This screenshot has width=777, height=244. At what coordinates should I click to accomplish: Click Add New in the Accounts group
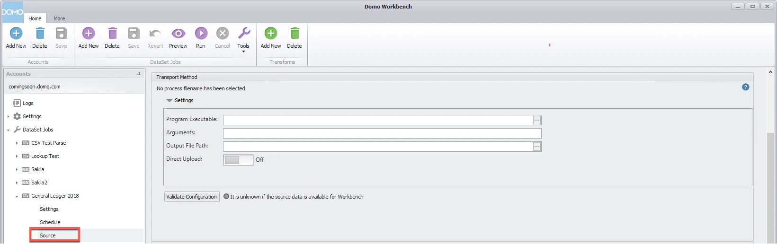point(16,38)
